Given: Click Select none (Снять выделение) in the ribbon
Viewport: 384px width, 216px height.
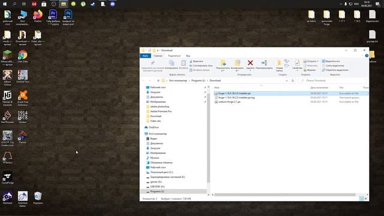Looking at the screenshot, I should (333, 65).
